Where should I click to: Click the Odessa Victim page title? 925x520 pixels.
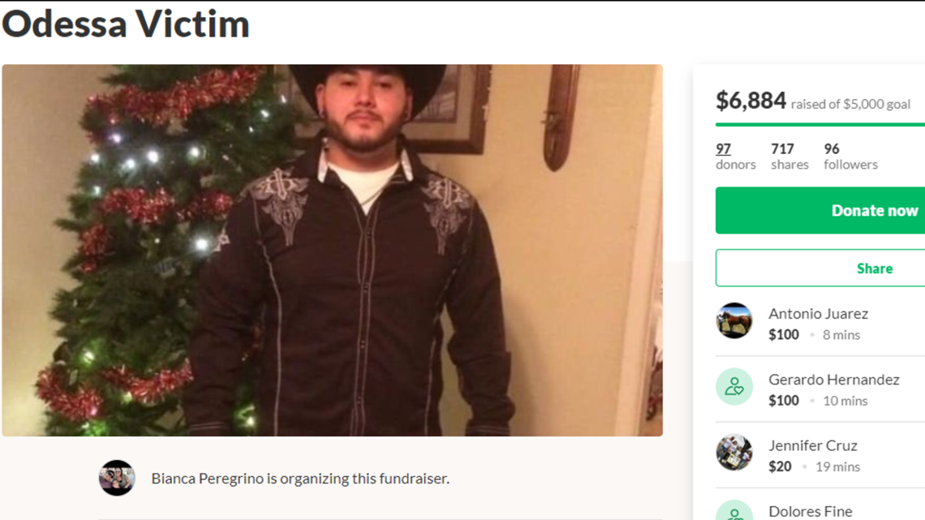tap(126, 24)
